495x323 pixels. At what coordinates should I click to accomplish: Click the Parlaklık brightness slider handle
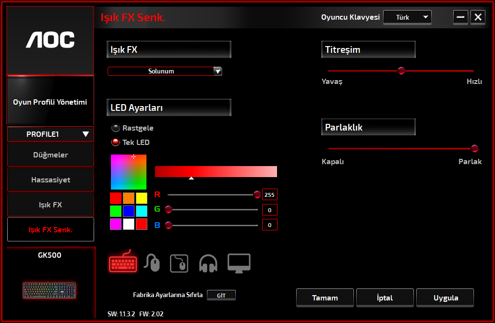tap(475, 148)
